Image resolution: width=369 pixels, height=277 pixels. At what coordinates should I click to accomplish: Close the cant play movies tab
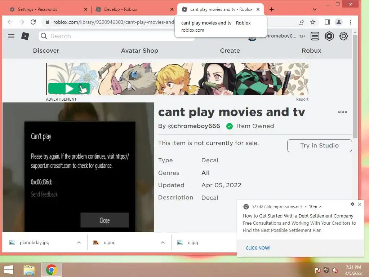(x=258, y=9)
